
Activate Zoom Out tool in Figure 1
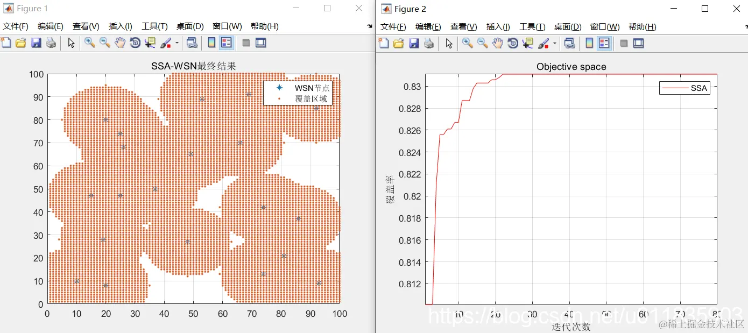(x=104, y=43)
